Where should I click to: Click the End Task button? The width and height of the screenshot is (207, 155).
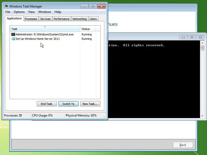[x=47, y=104]
